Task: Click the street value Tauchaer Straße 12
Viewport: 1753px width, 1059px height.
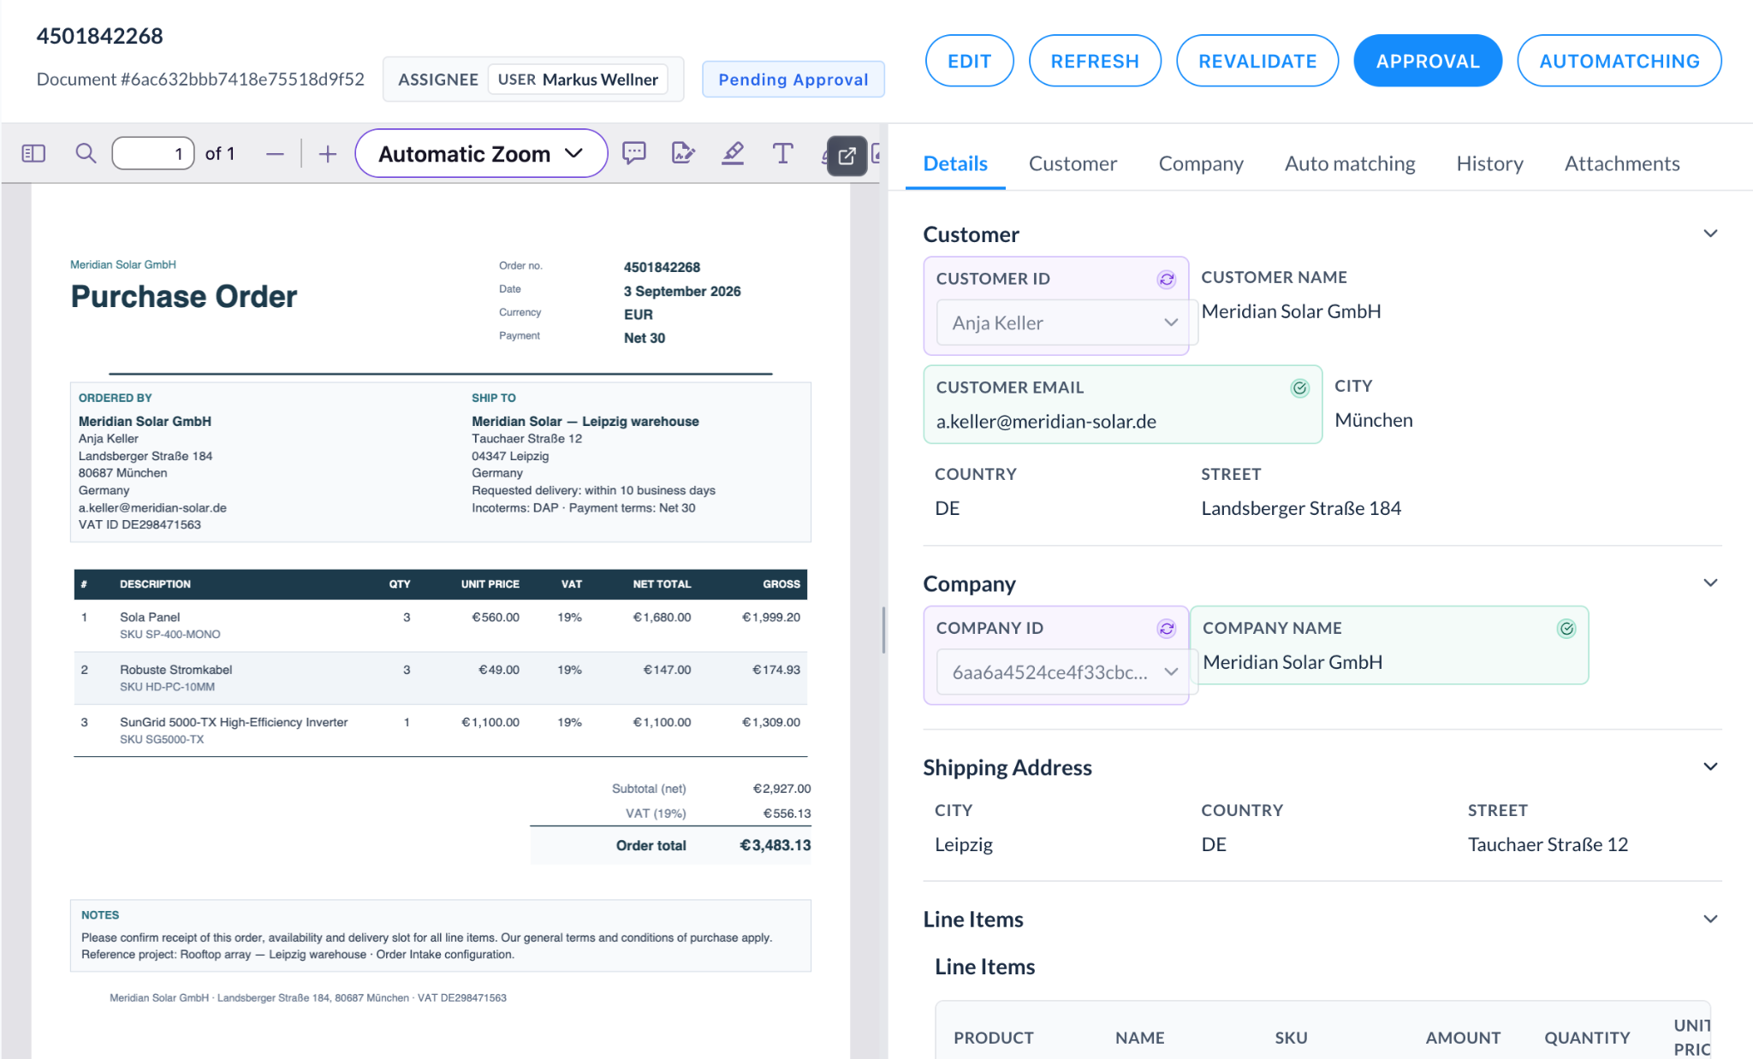Action: point(1548,844)
